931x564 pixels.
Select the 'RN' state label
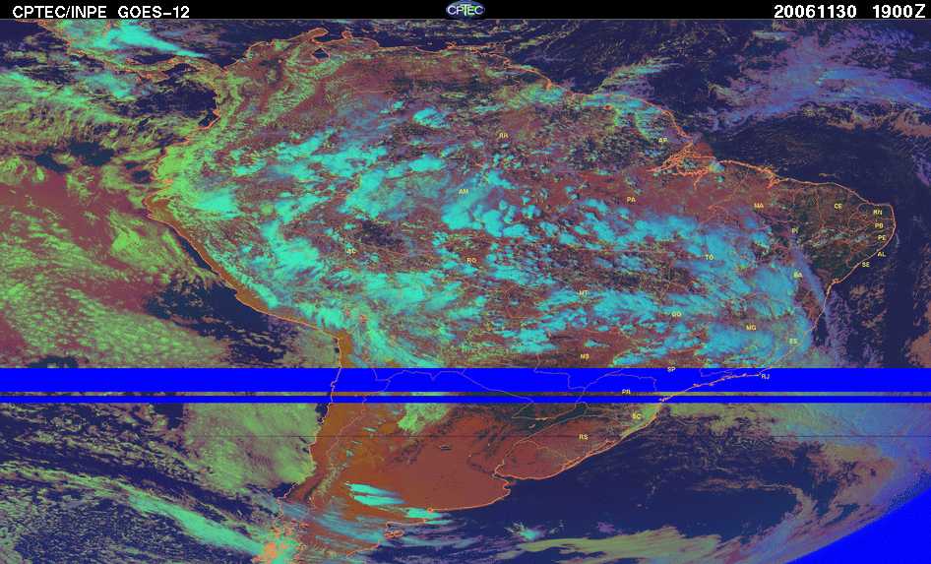(878, 213)
